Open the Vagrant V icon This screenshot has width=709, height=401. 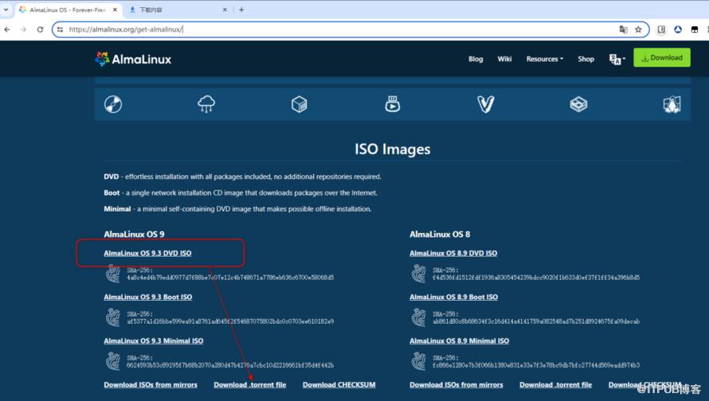485,104
